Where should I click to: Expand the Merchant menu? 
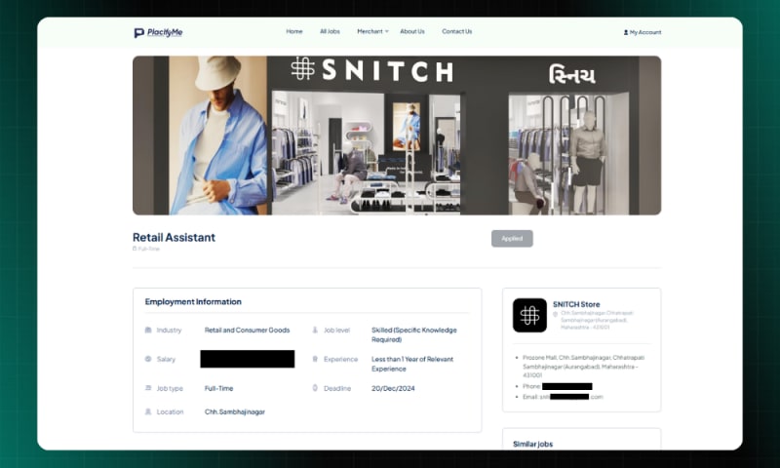(x=372, y=31)
